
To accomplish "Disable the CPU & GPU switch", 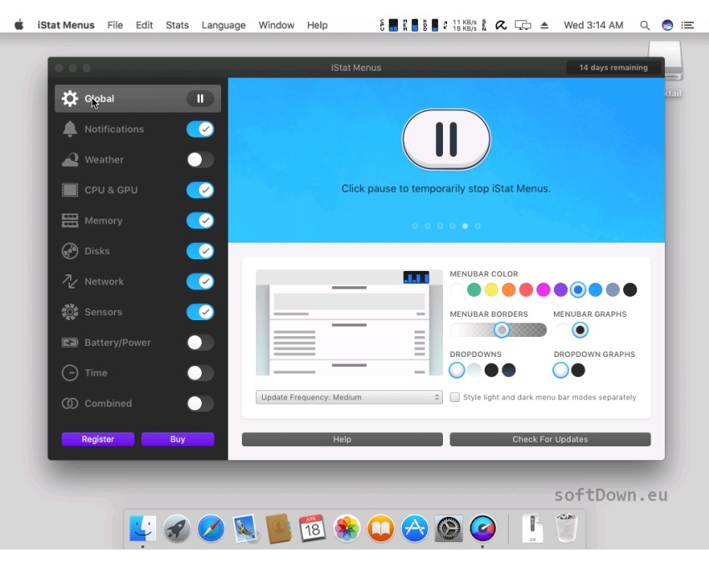I will (x=200, y=190).
